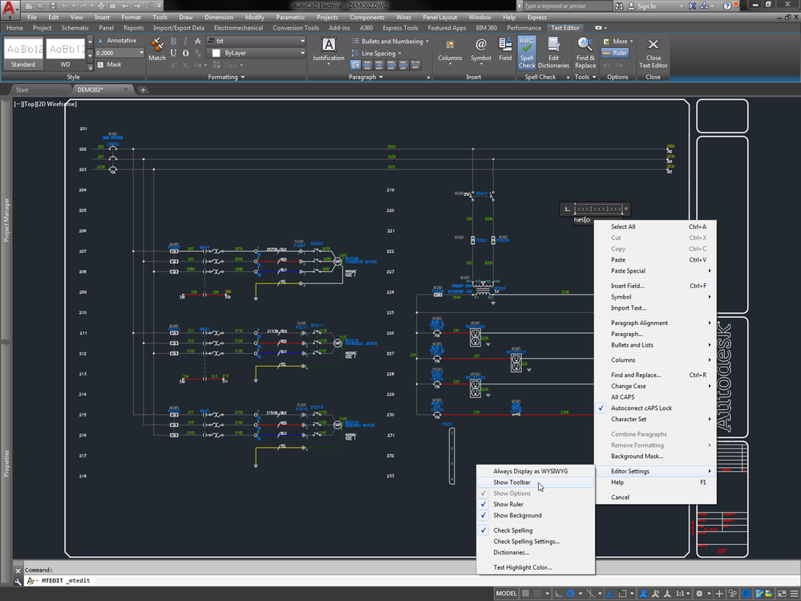Viewport: 801px width, 601px height.
Task: Set paragraph alignment to left
Action: [367, 65]
